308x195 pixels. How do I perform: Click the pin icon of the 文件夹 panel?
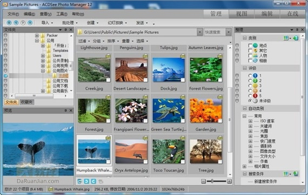(65, 30)
